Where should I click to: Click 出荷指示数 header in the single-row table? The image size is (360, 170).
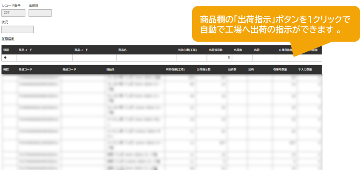pos(216,50)
